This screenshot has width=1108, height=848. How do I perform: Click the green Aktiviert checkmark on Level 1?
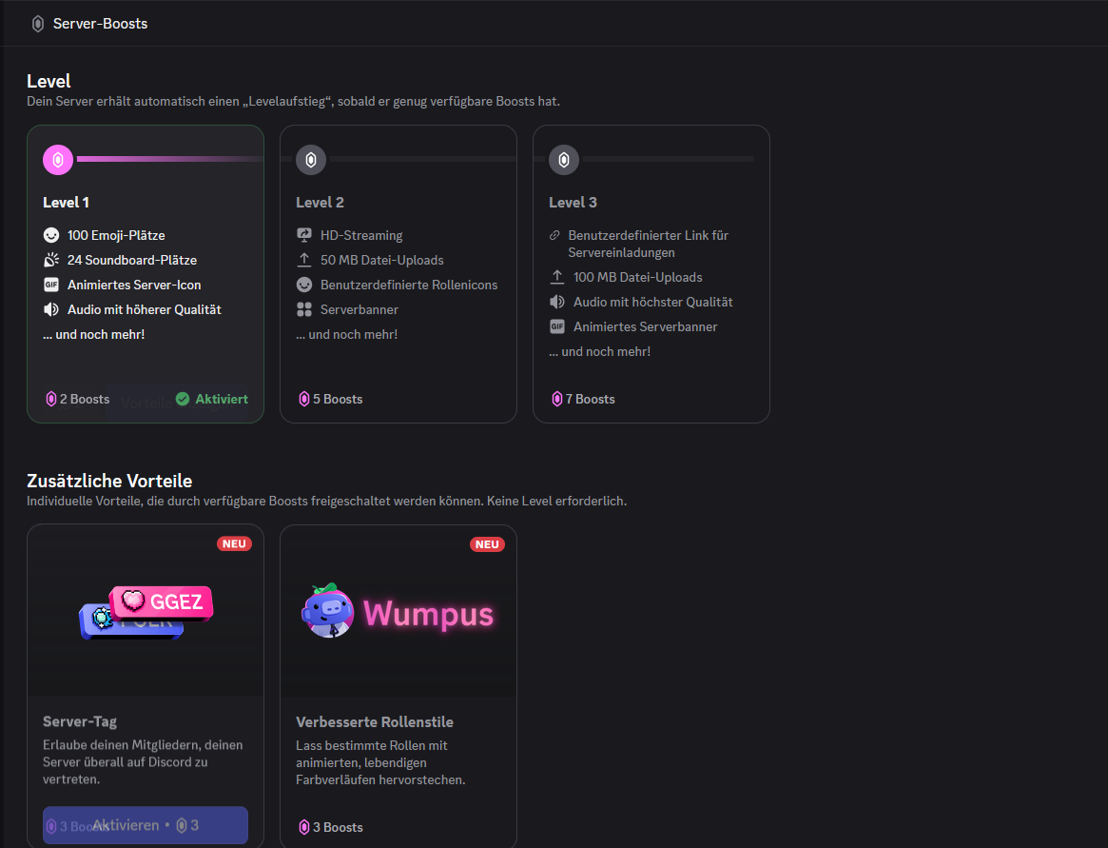(183, 399)
